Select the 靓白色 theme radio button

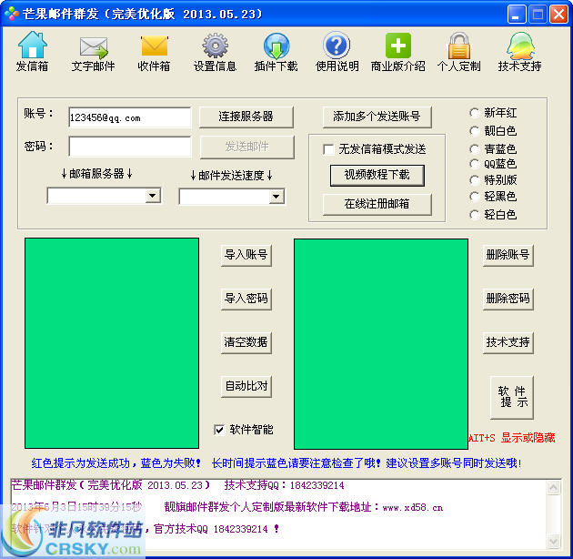(x=475, y=130)
